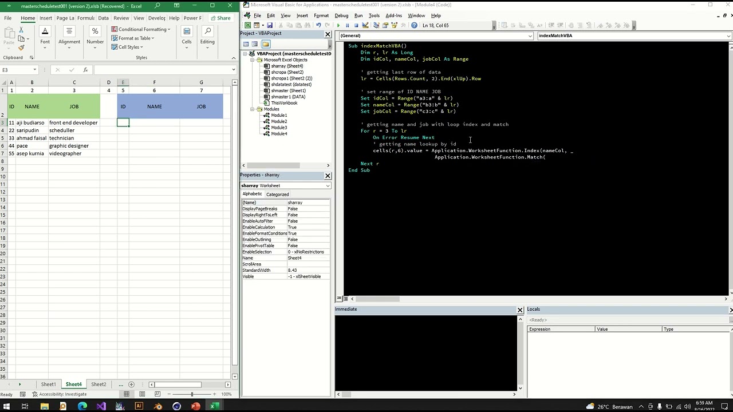Switch to Page Layout view in status bar

point(141,394)
